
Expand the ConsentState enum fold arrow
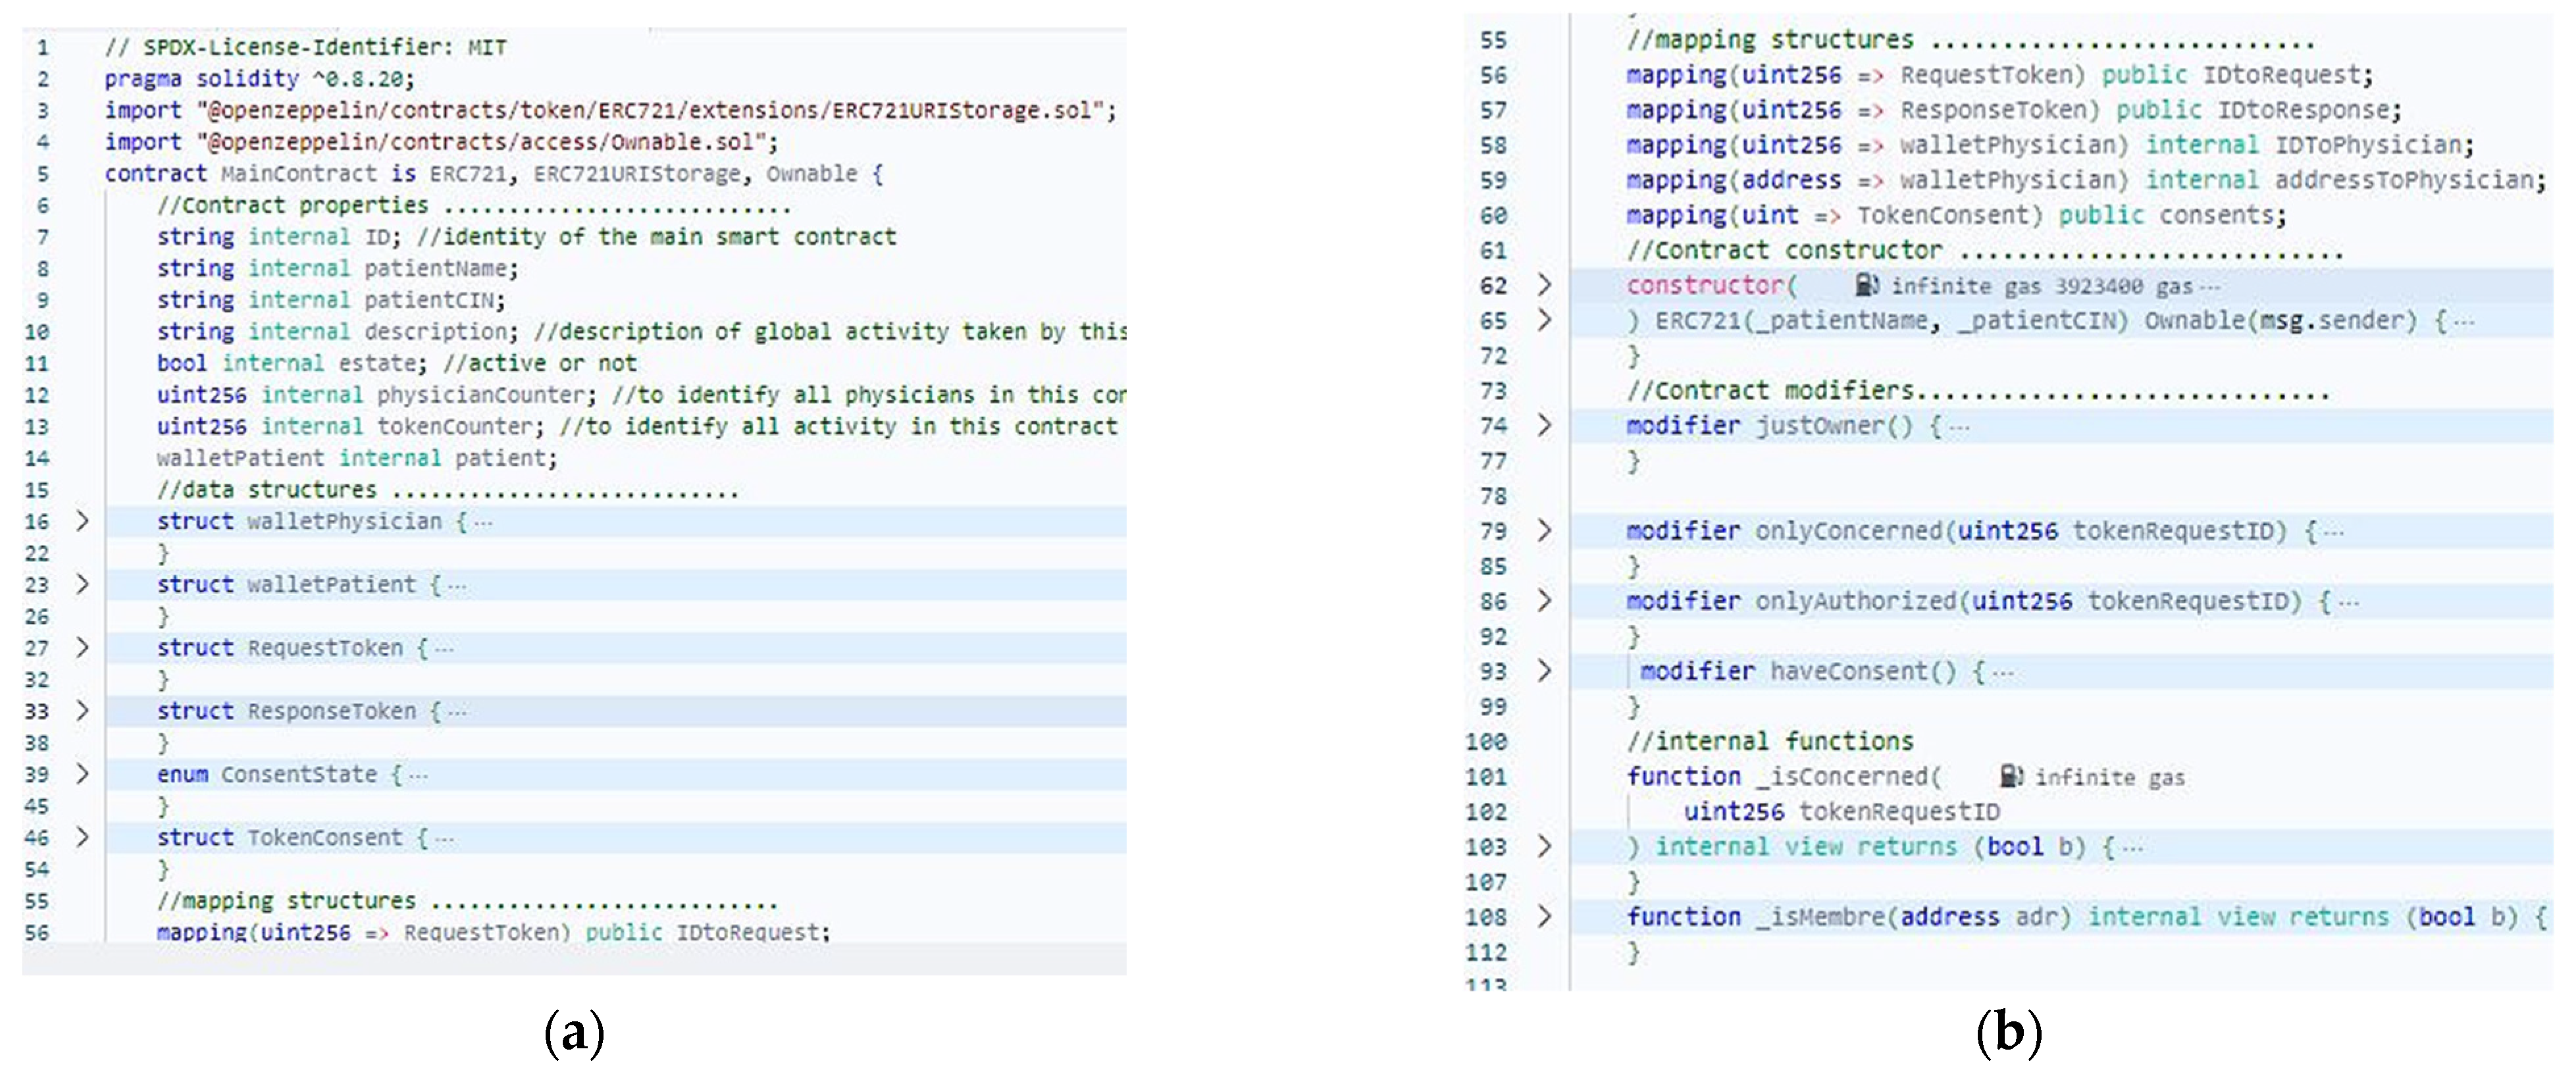click(83, 774)
